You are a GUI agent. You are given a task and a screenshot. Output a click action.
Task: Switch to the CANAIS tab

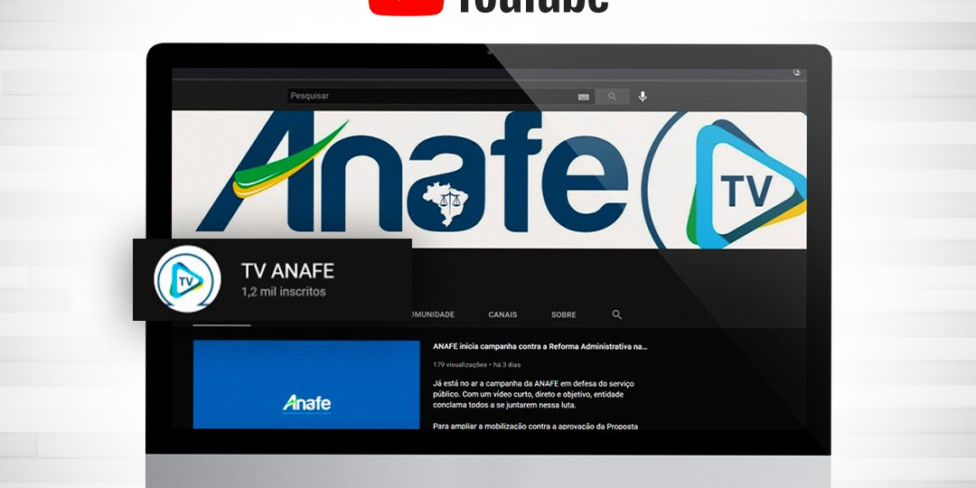502,314
